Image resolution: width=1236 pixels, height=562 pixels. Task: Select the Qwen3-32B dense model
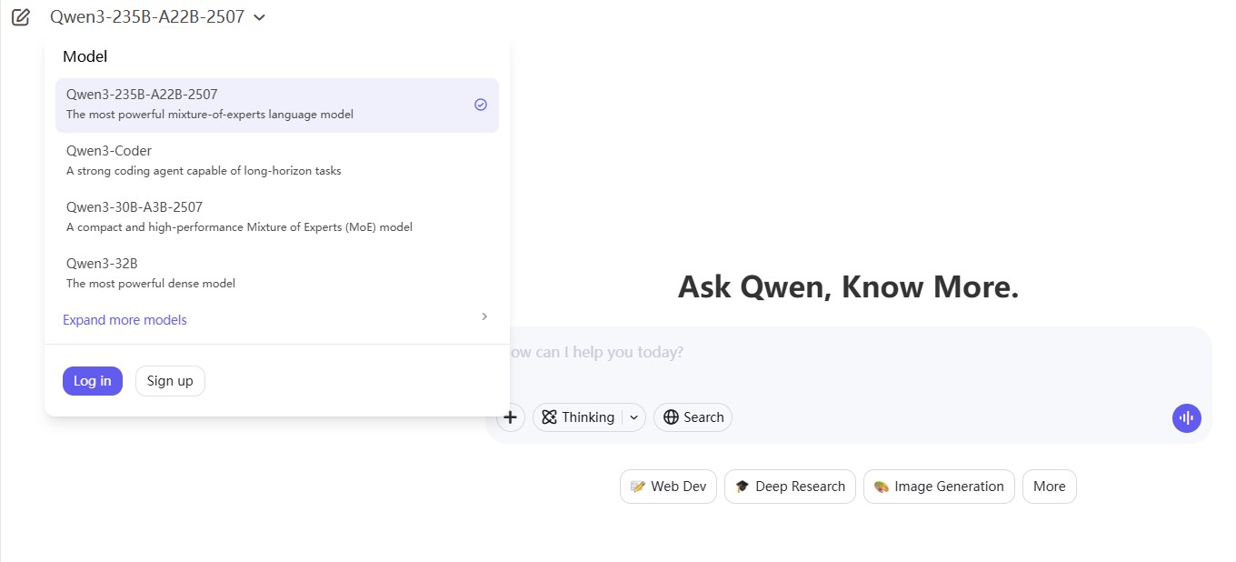[277, 273]
